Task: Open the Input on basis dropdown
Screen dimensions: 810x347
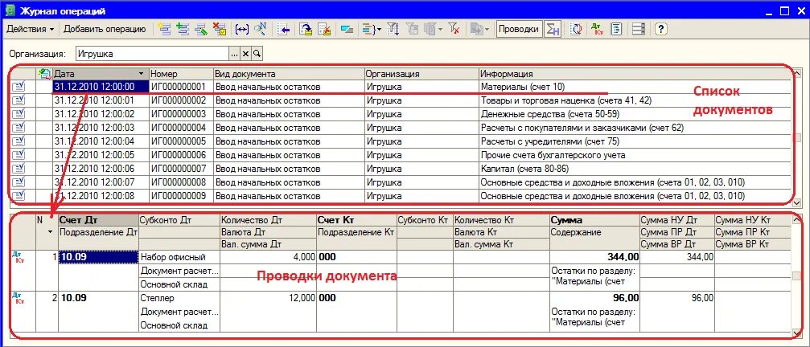Action: click(479, 30)
